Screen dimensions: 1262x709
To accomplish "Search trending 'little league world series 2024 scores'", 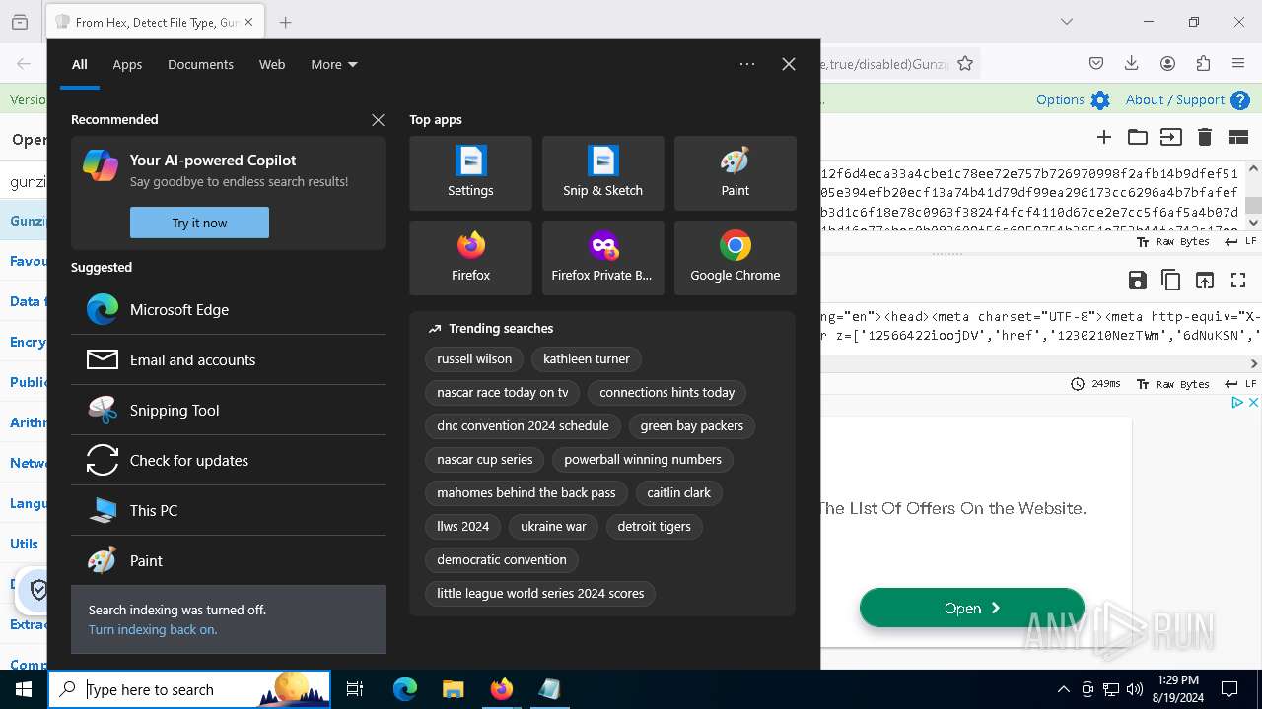I will pos(540,593).
